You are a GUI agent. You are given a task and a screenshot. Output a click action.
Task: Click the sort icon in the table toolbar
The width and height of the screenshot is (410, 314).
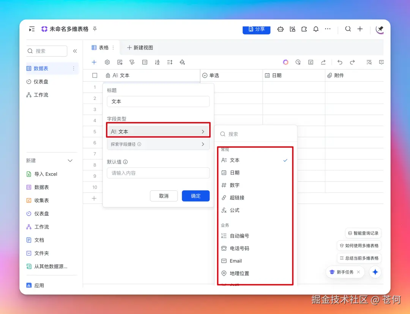[158, 62]
